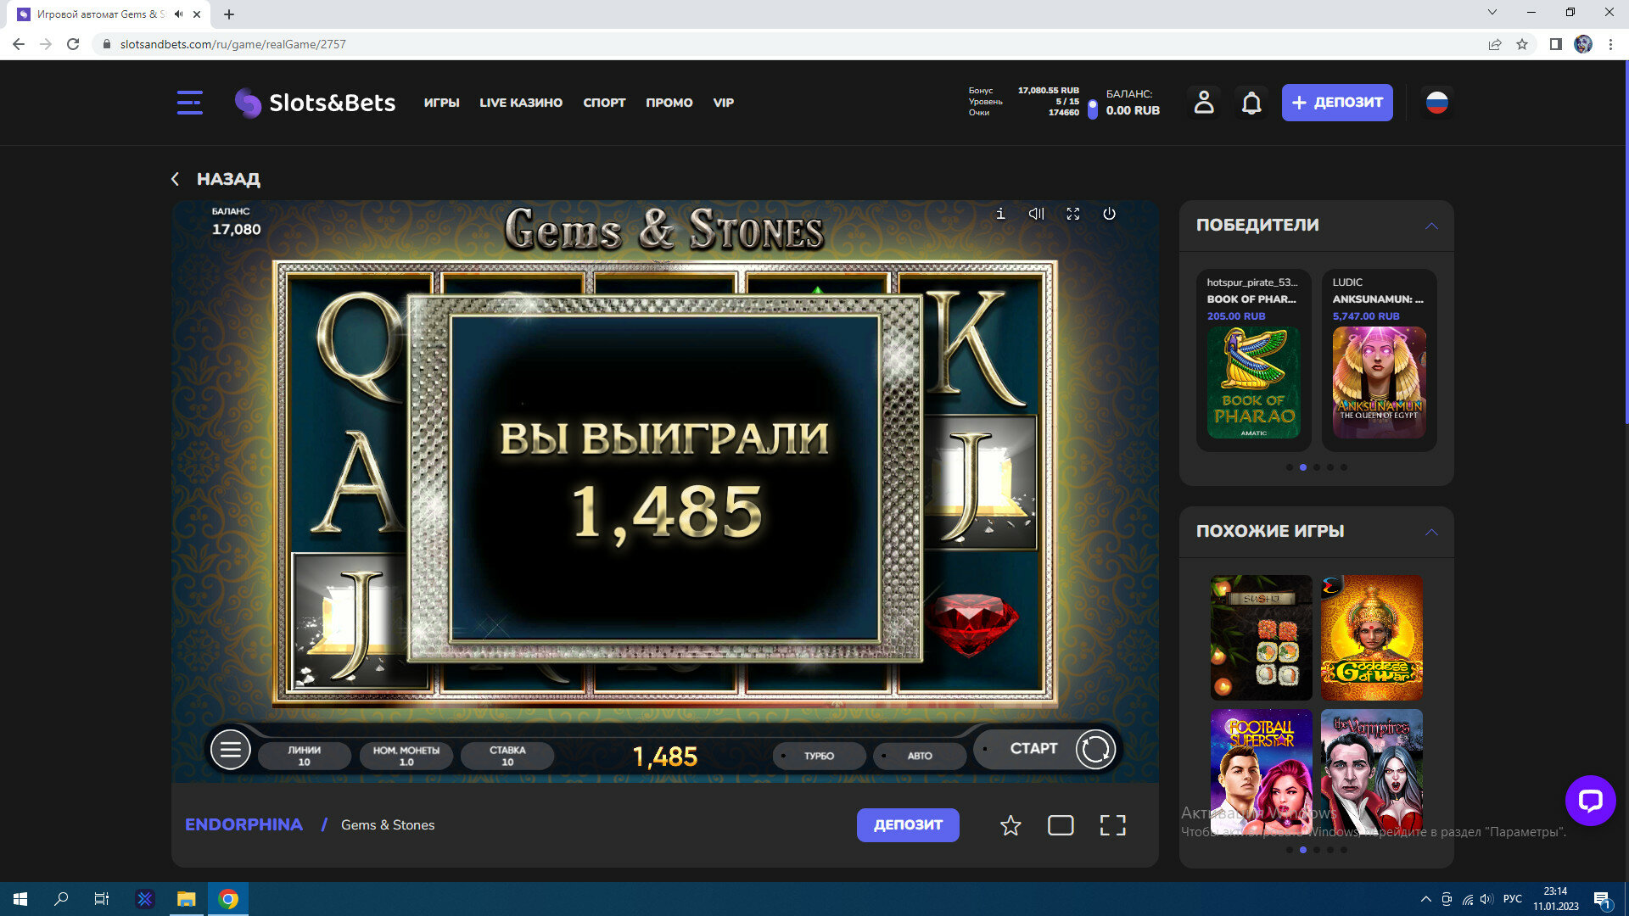Screen dimensions: 1629x916
Task: Open the LIVE КАЗИНО menu item
Action: point(521,103)
